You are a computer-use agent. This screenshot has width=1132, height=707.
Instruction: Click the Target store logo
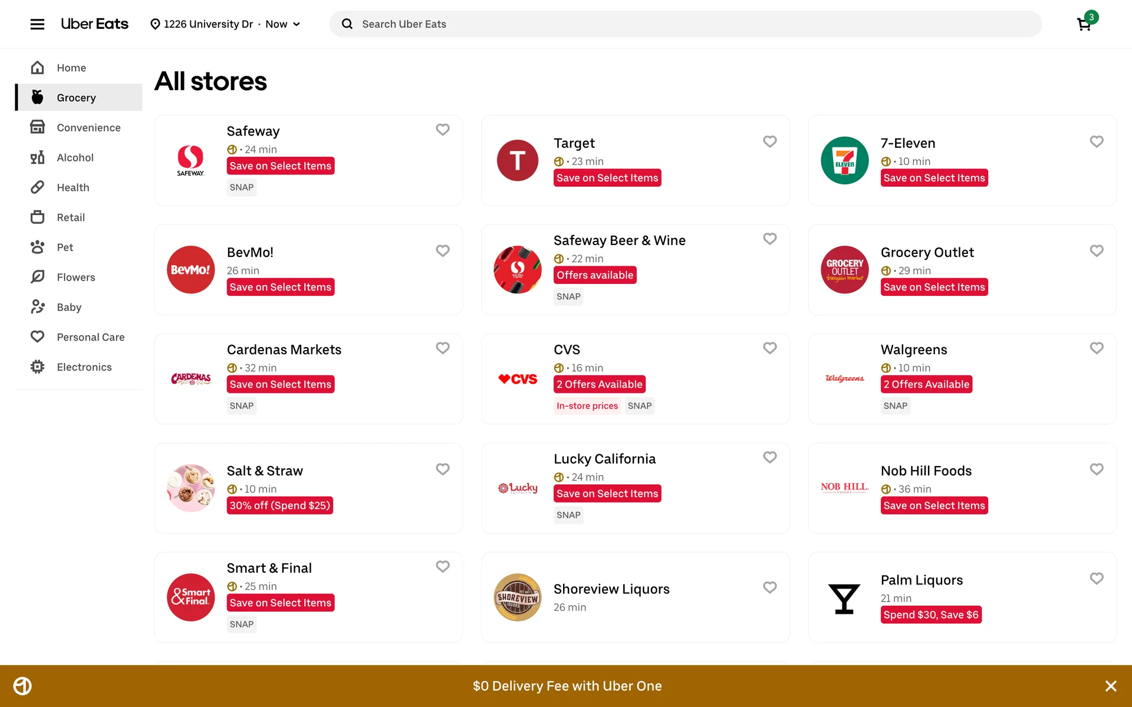pyautogui.click(x=517, y=160)
